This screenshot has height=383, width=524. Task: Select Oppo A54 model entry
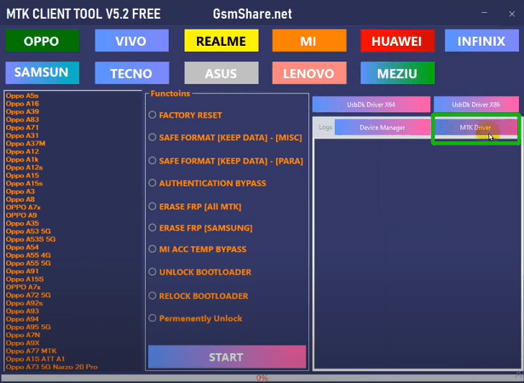click(x=22, y=248)
